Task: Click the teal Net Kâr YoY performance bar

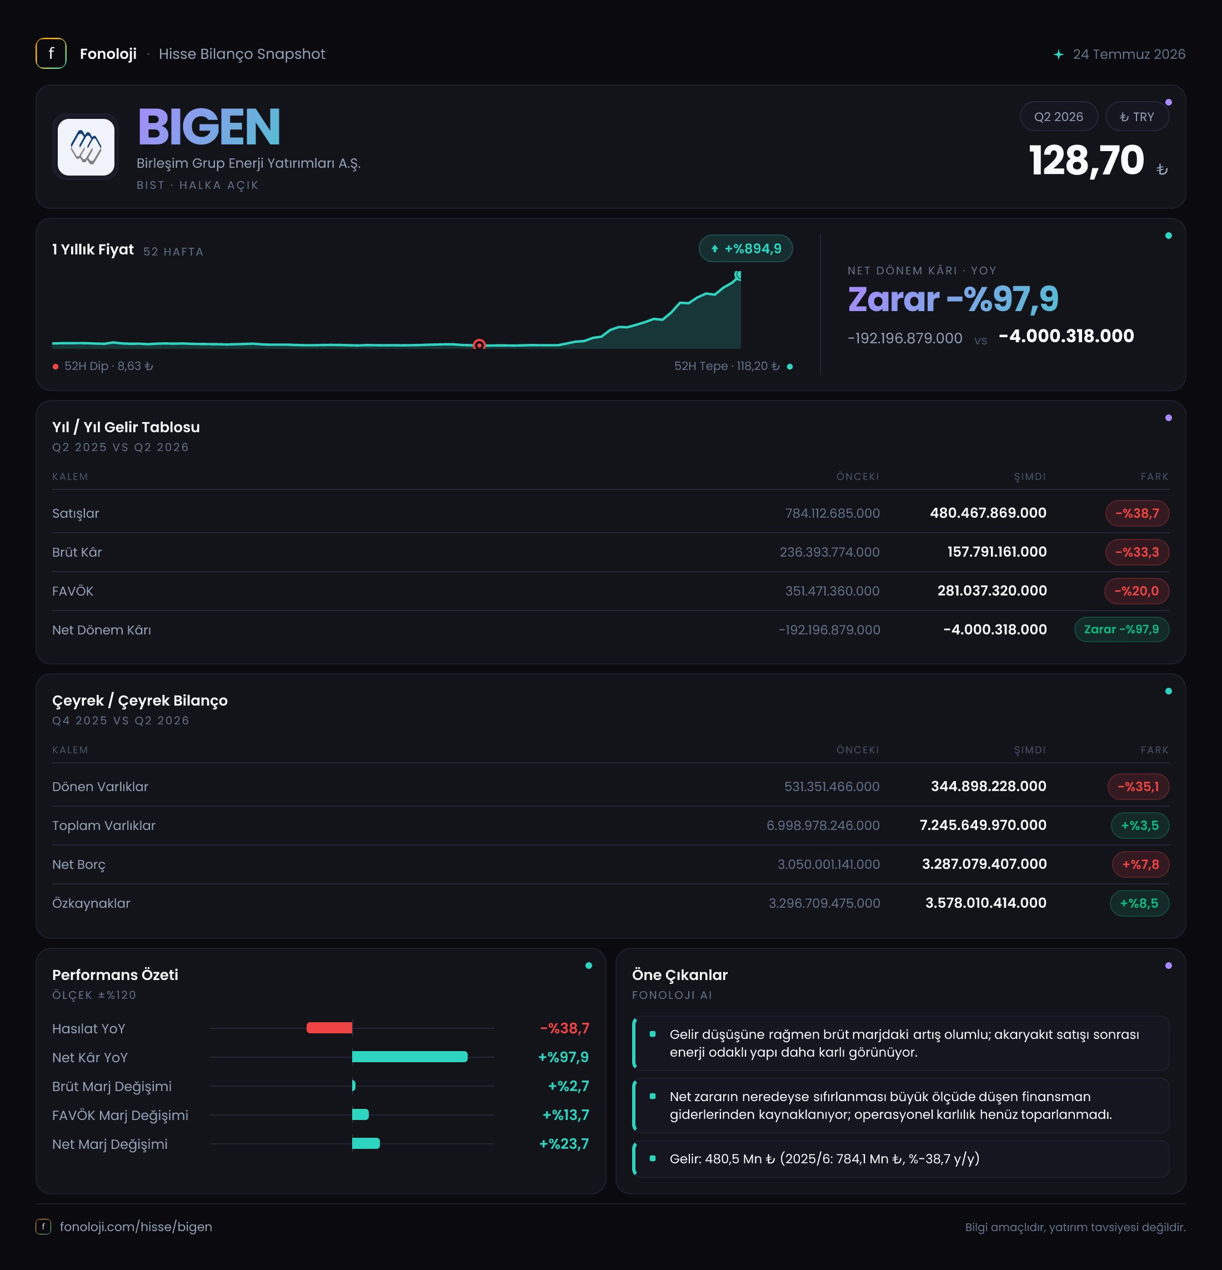Action: click(409, 1057)
